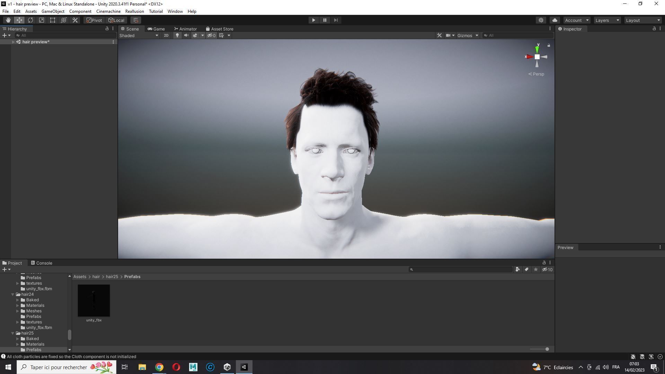Select the Rotate tool
665x374 pixels.
(x=30, y=20)
